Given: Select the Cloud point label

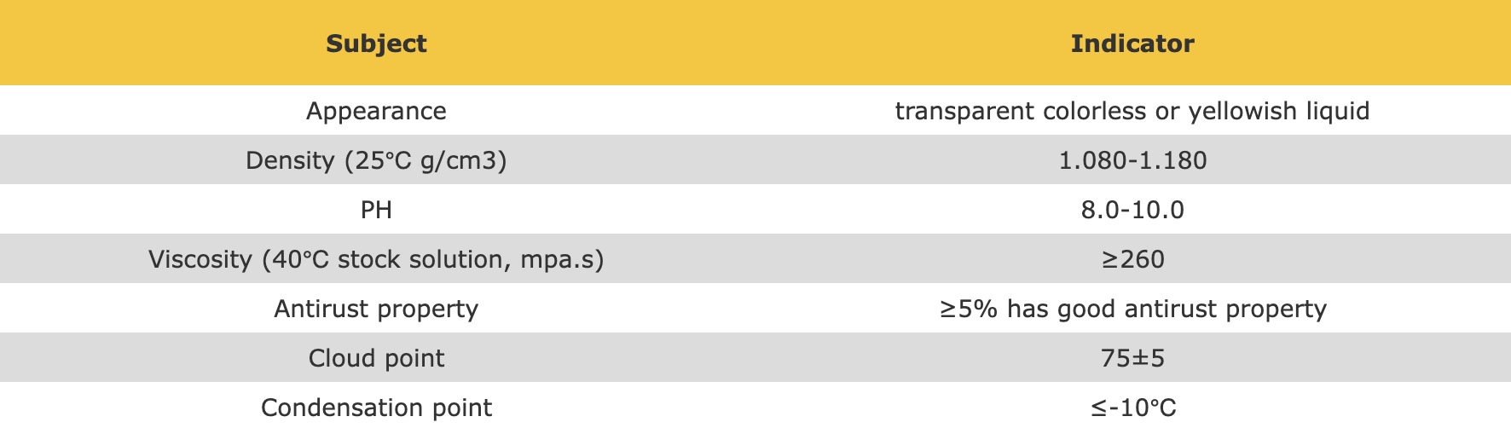Looking at the screenshot, I should 376,358.
